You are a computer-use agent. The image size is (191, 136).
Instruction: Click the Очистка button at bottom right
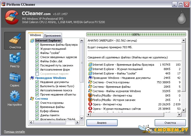[x=170, y=123]
